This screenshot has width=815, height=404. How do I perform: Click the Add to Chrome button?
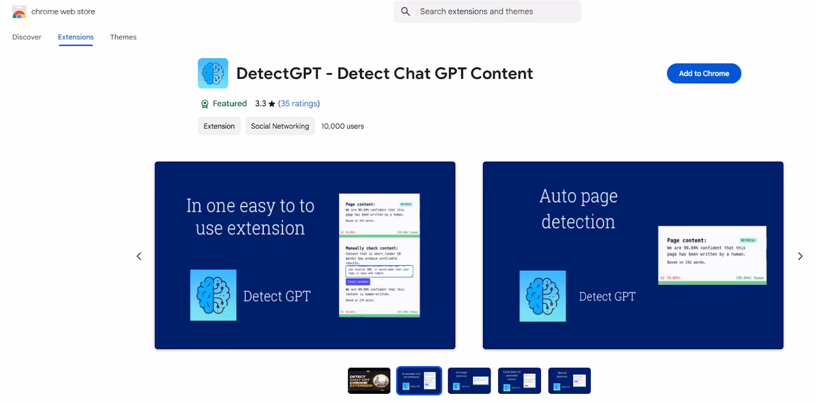click(704, 74)
